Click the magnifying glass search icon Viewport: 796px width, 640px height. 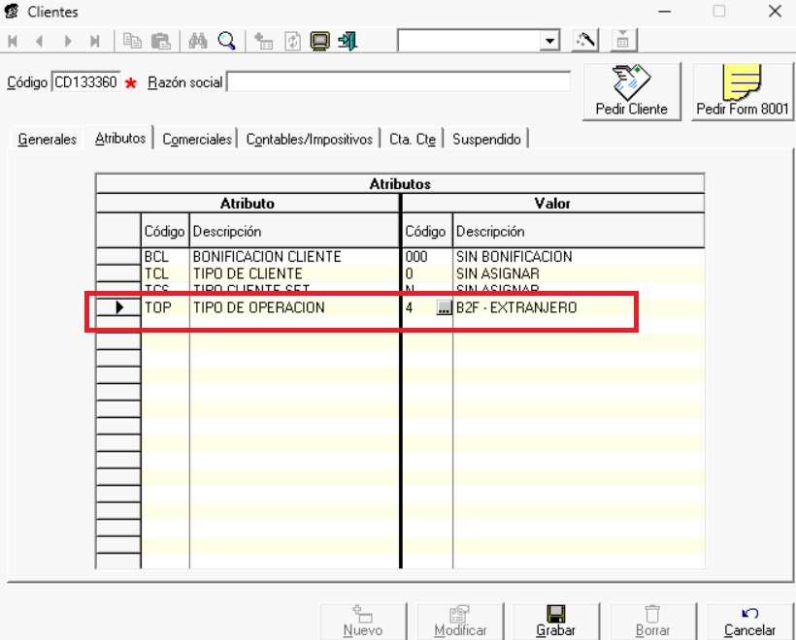(x=226, y=41)
